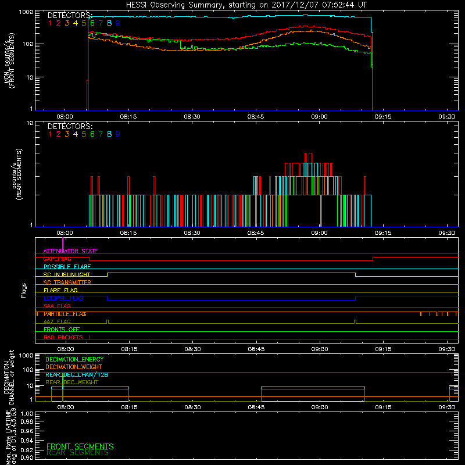
Task: Click yellow detector 4 in rear segments legend
Action: point(76,134)
